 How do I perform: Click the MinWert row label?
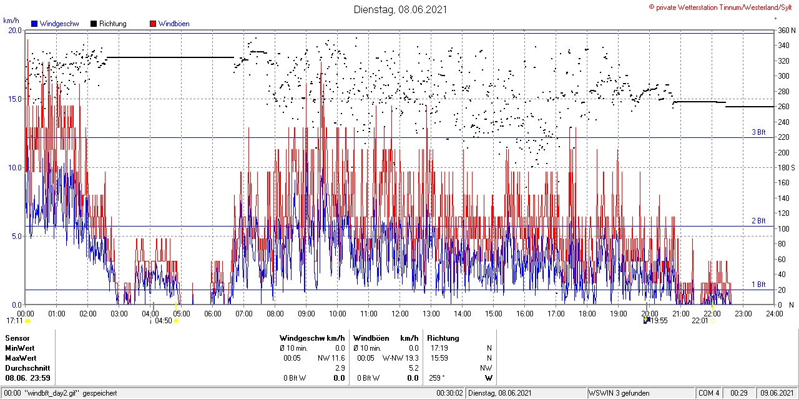[x=20, y=348]
